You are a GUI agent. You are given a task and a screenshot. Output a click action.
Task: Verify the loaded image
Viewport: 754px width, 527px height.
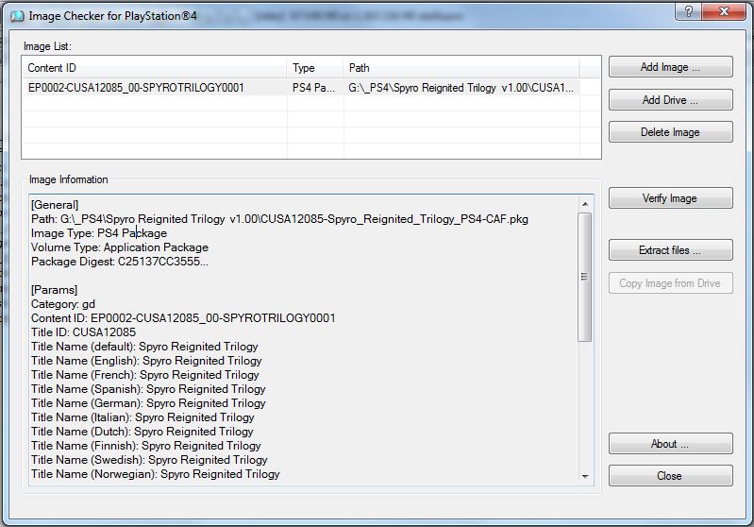point(670,197)
